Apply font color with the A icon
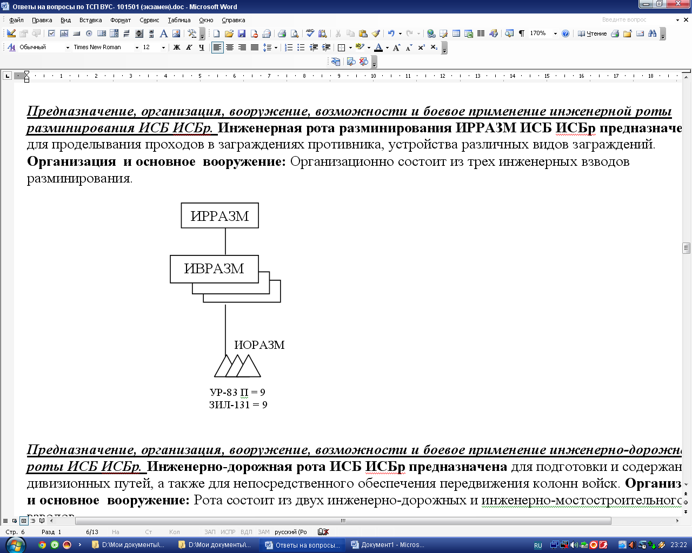This screenshot has width=692, height=553. (378, 48)
